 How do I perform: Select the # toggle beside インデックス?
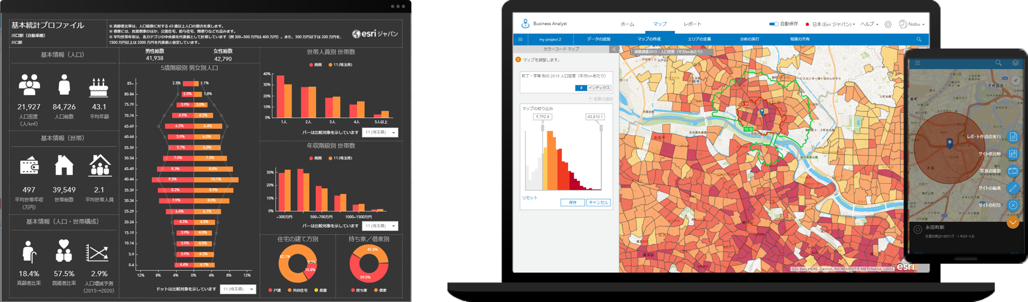click(x=581, y=88)
